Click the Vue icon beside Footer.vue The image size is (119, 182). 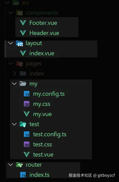click(23, 23)
